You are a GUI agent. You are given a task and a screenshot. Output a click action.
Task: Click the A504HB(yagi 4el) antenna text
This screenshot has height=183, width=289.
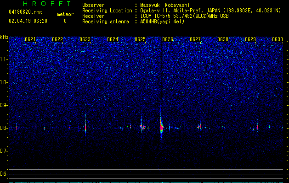[162, 22]
